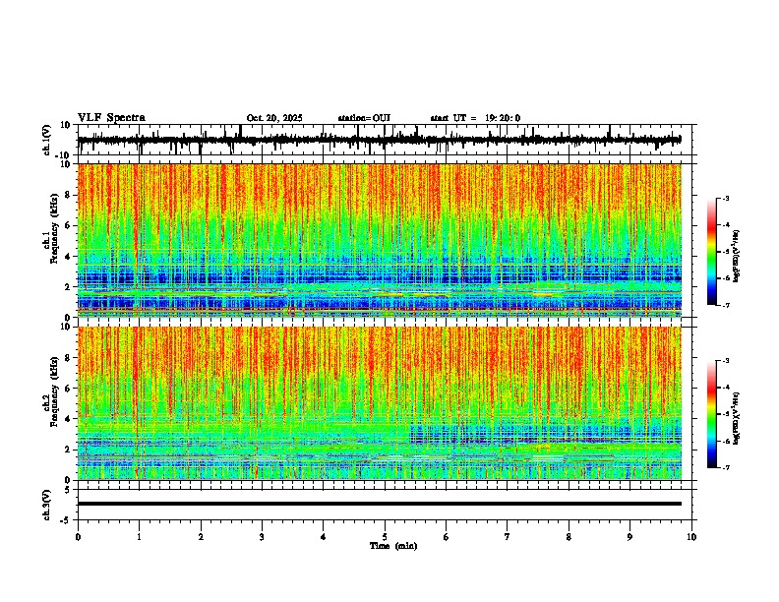Click the 'VLF Spectra' title text
Screen dimensions: 779x602
point(111,118)
